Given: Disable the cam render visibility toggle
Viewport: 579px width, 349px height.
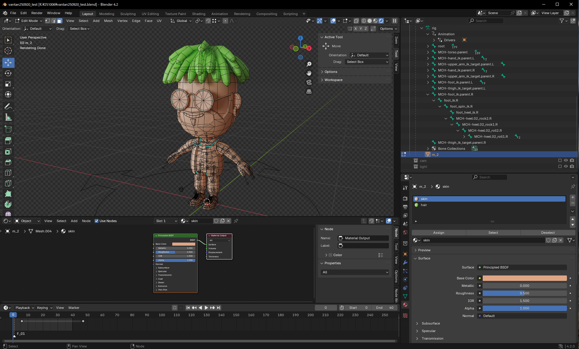Looking at the screenshot, I should (572, 161).
